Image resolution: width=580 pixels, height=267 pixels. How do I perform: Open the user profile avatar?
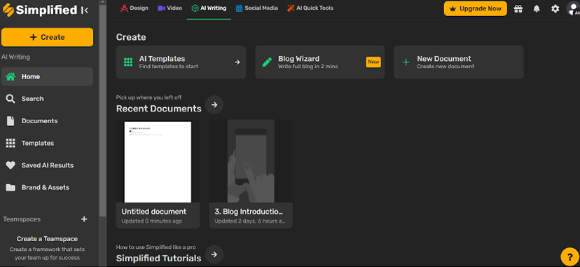573,9
